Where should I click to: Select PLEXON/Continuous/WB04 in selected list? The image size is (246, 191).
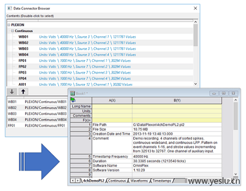(x=37, y=120)
